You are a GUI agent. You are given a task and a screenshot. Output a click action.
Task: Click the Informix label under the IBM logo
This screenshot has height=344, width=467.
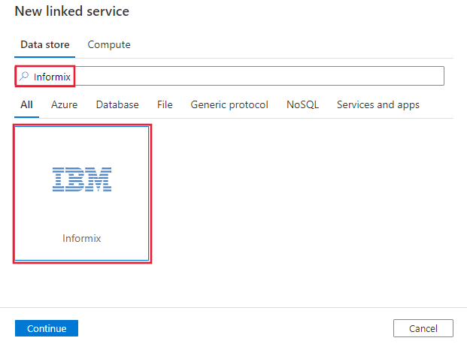pos(82,238)
